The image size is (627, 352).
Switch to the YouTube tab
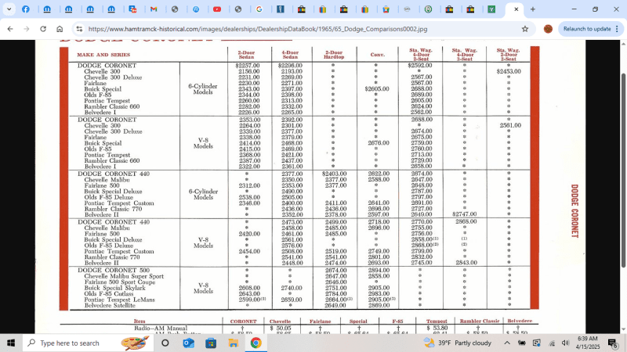click(x=217, y=9)
